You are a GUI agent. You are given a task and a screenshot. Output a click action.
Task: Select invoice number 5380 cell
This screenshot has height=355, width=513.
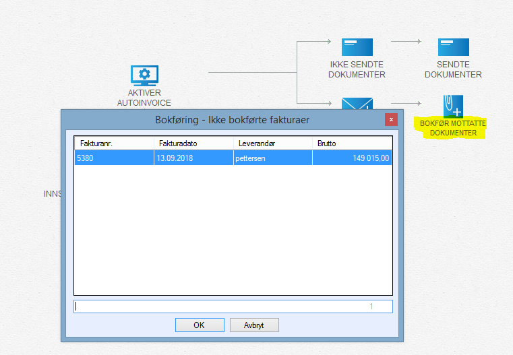point(114,158)
